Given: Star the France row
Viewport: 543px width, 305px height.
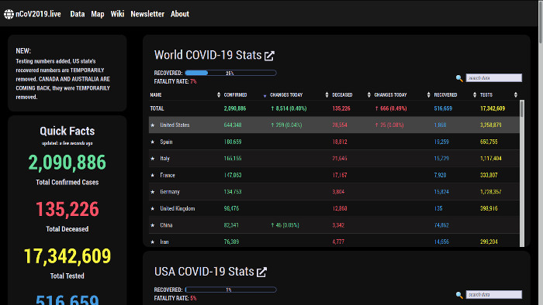Looking at the screenshot, I should click(x=152, y=176).
